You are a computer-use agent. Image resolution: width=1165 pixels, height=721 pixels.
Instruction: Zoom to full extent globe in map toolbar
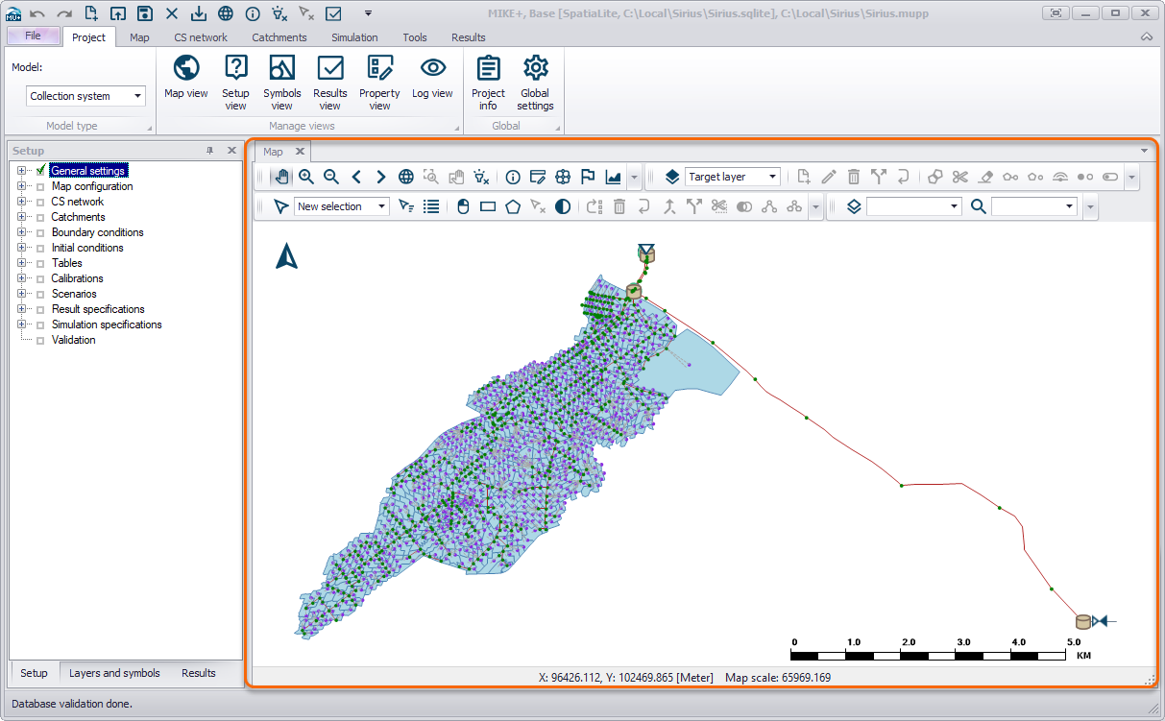[x=406, y=177]
